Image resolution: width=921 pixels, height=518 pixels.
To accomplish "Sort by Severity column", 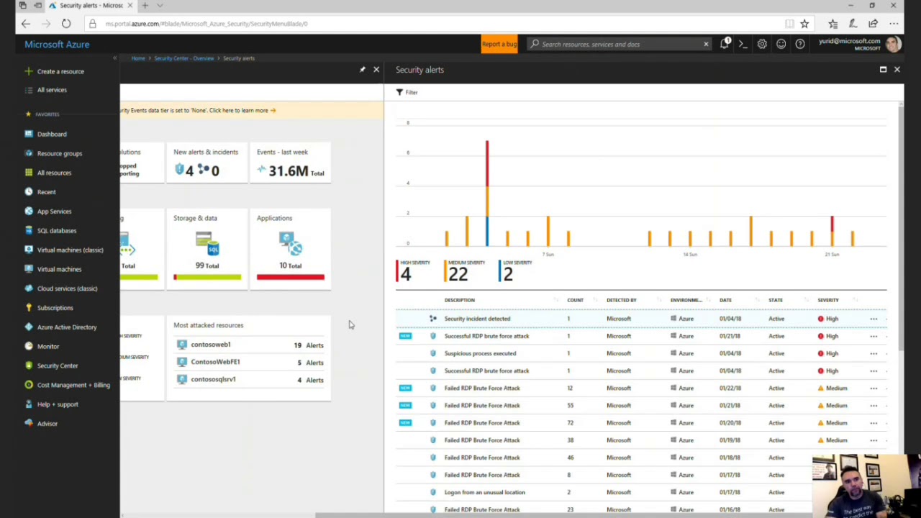I will (x=827, y=300).
